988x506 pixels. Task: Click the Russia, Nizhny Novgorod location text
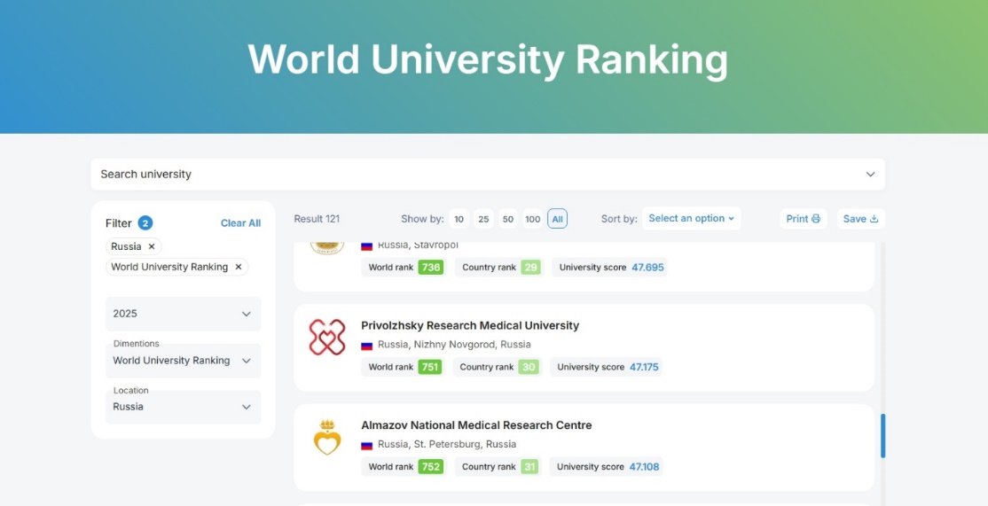point(454,344)
